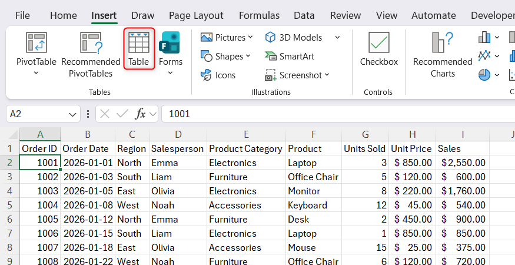
Task: Switch to the Home tab
Action: pyautogui.click(x=64, y=15)
